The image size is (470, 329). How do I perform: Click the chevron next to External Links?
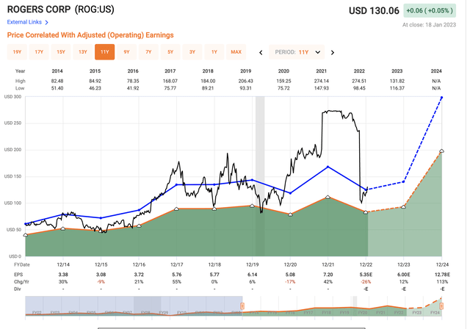click(x=46, y=23)
